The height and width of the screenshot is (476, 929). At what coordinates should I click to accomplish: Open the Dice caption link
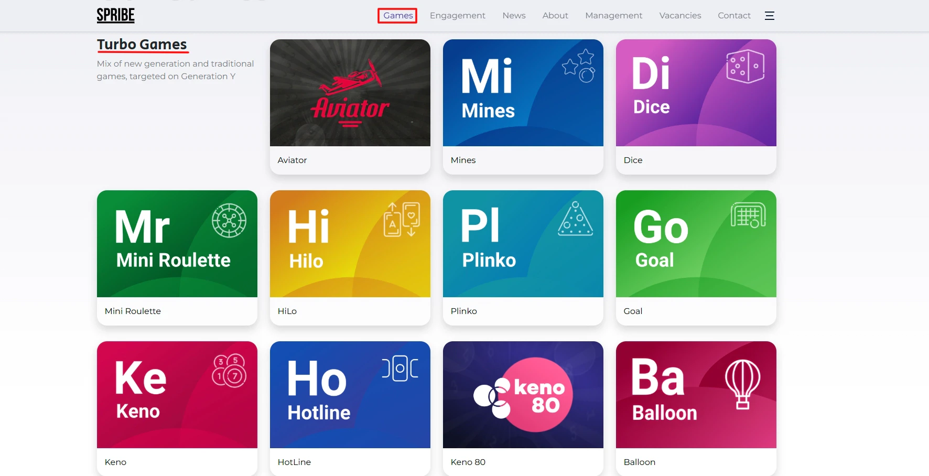(x=633, y=160)
